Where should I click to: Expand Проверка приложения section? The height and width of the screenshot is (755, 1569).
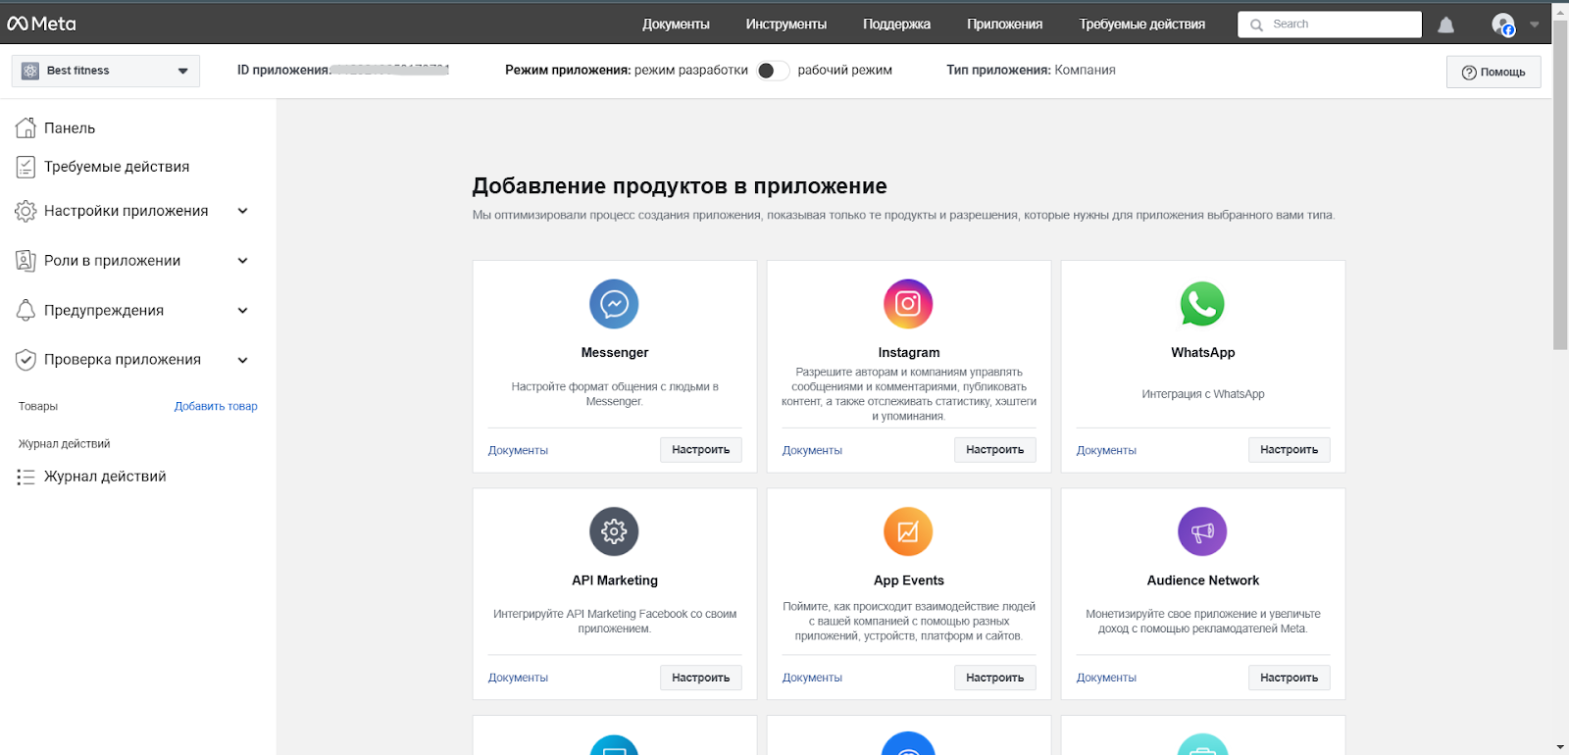pos(242,360)
